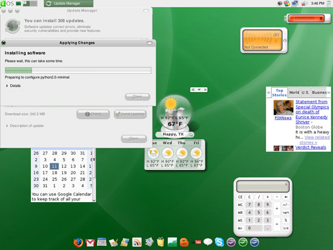This screenshot has height=250, width=333.
Task: Open the RSS feed reader icon
Action: coord(137,242)
